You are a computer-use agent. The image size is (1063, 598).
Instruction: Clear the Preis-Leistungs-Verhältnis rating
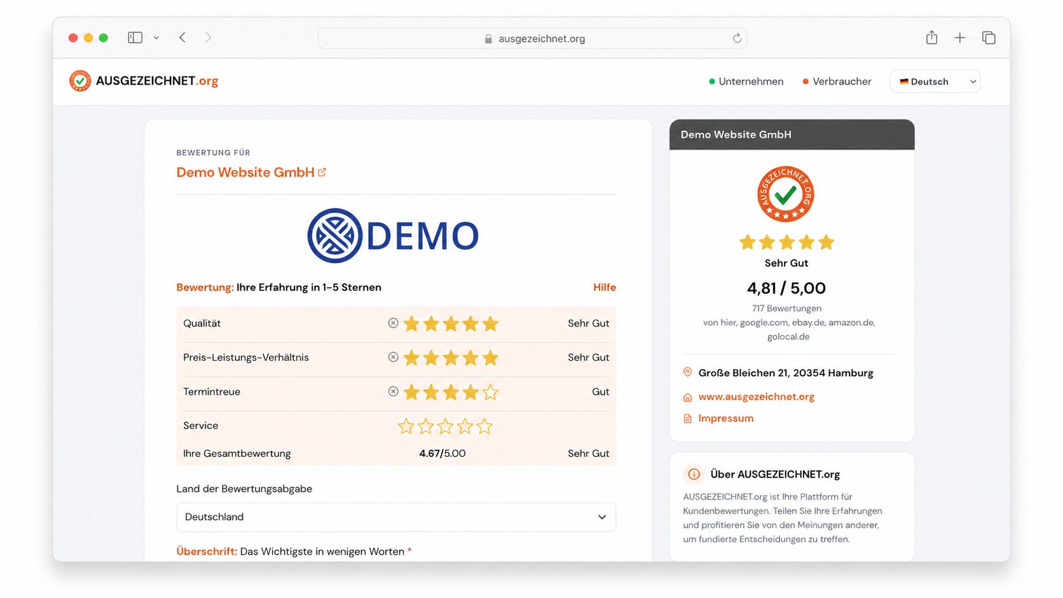pos(394,357)
